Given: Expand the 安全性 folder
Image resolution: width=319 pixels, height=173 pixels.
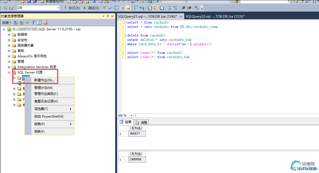Looking at the screenshot, I should click(9, 40).
